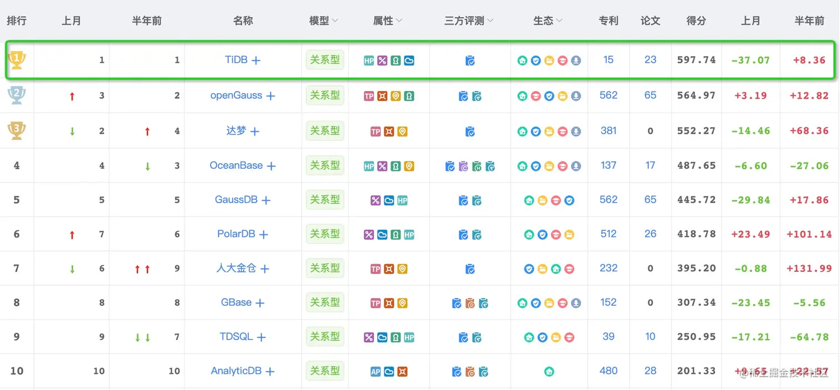Open the 三方评测 column filter dropdown

tap(489, 21)
